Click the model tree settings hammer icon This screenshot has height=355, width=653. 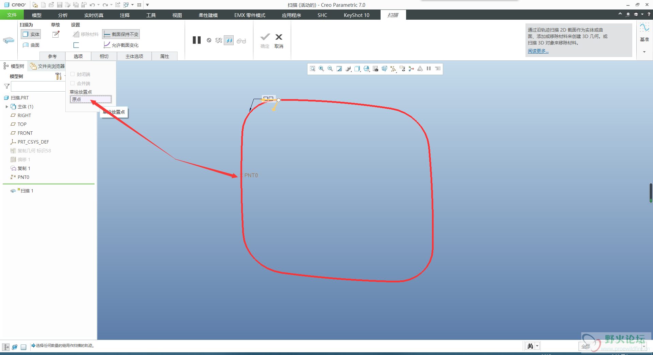click(58, 76)
